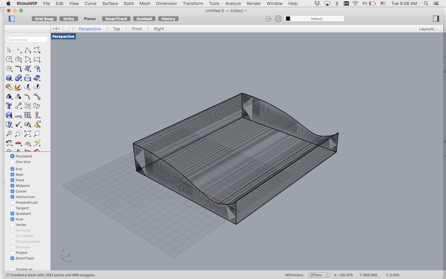The image size is (446, 279).
Task: Open the Transform menu
Action: pos(193,4)
